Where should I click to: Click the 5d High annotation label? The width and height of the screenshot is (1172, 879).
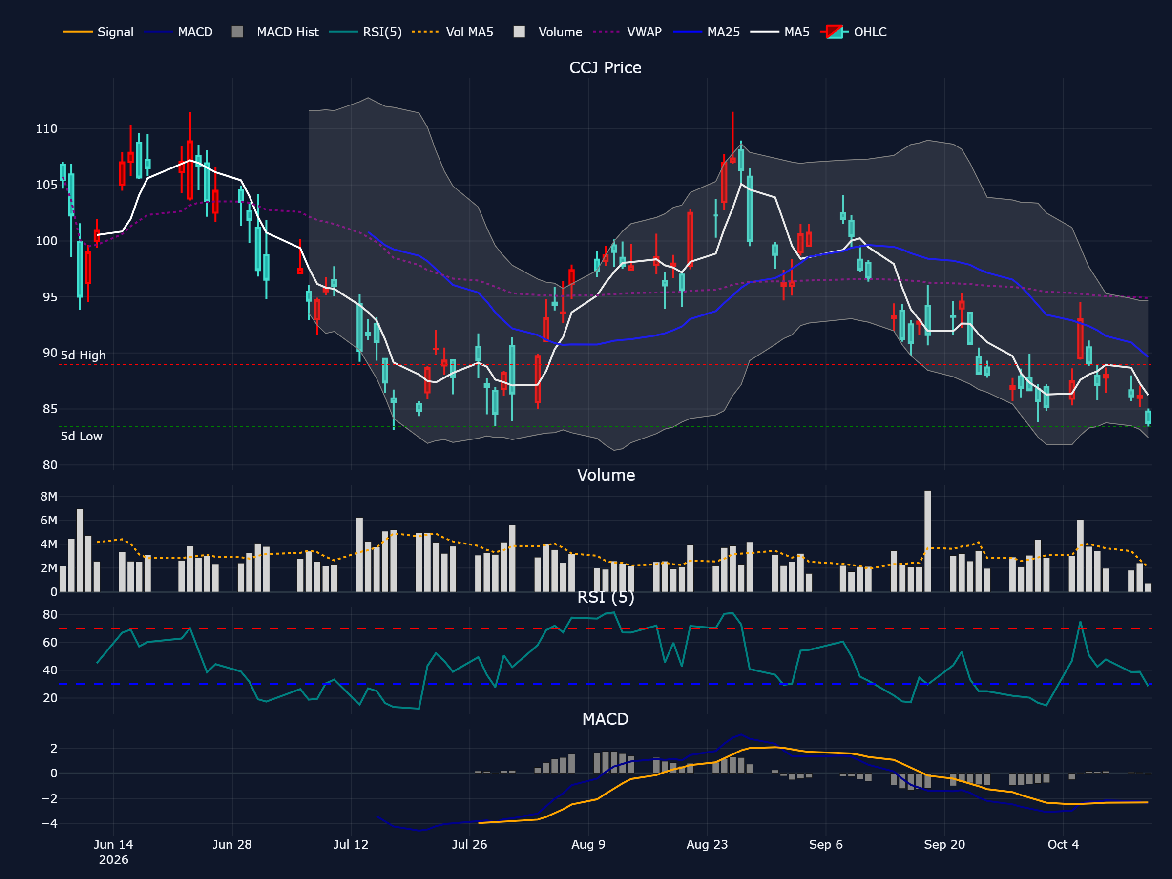coord(83,356)
